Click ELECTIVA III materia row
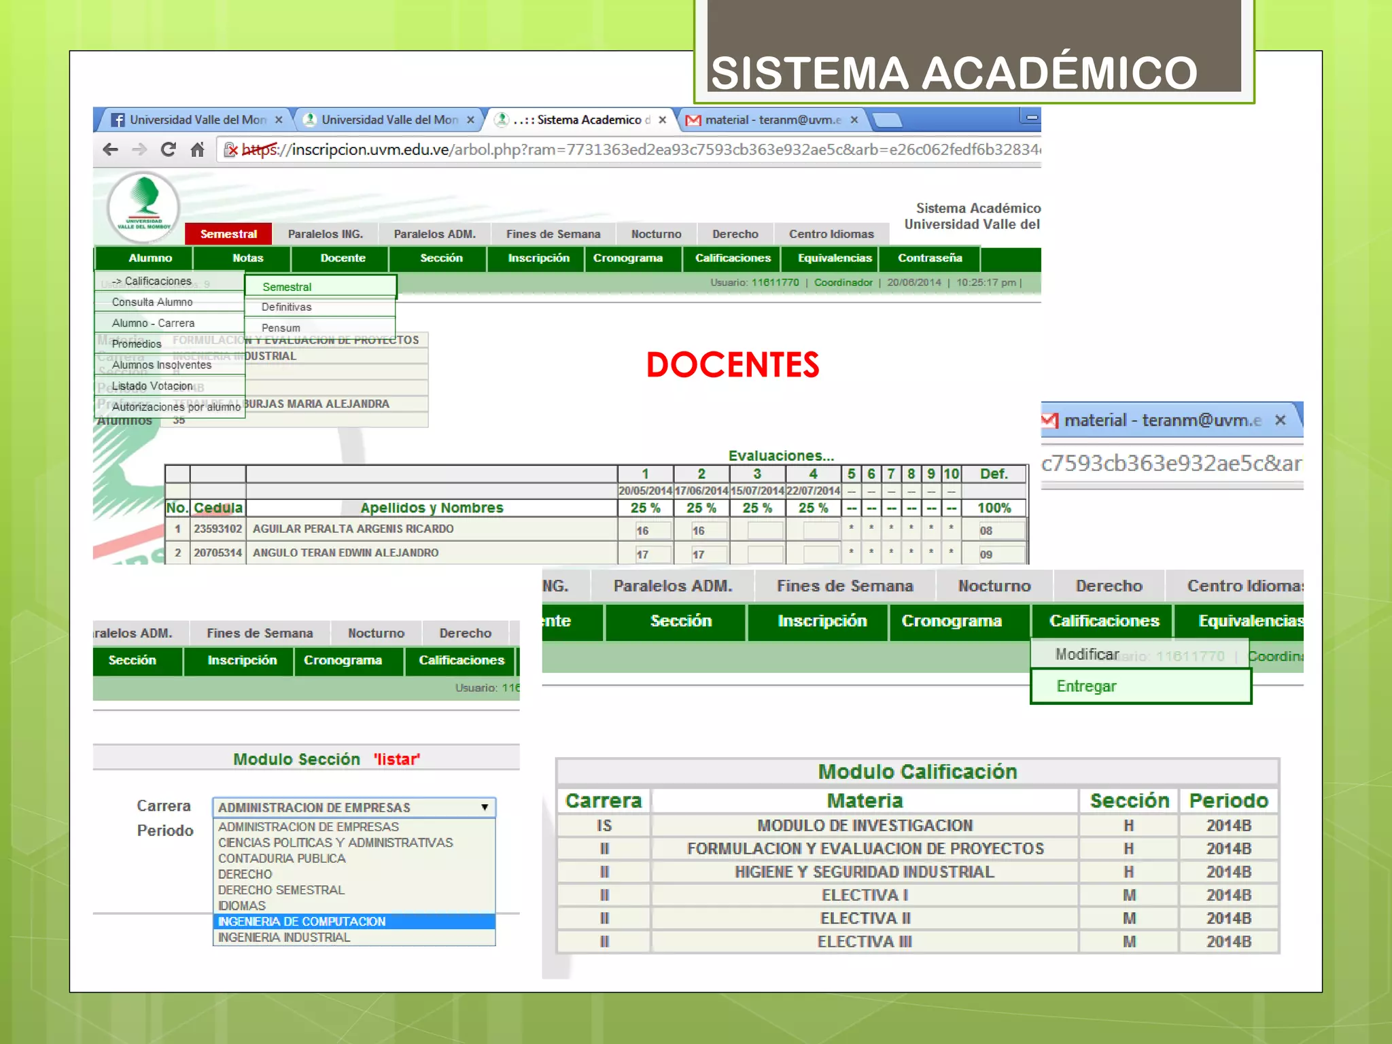 [x=918, y=942]
